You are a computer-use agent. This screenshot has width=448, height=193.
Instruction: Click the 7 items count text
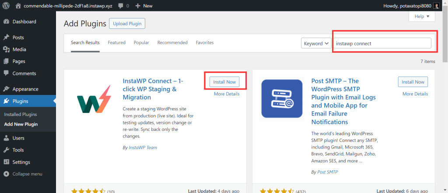(428, 61)
